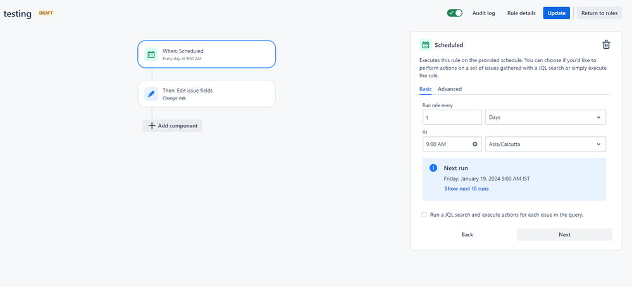Screen dimensions: 632x287
Task: Click the pencil icon on Edit issue fields
Action: [151, 94]
